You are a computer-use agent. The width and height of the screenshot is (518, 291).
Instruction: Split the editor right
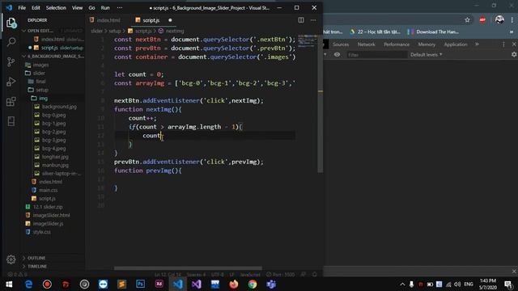tap(301, 20)
